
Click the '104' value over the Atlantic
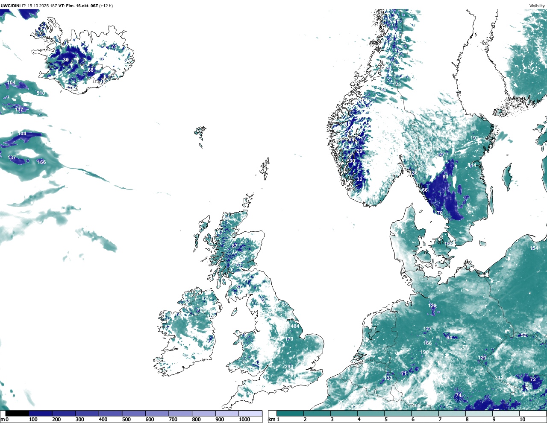point(22,134)
